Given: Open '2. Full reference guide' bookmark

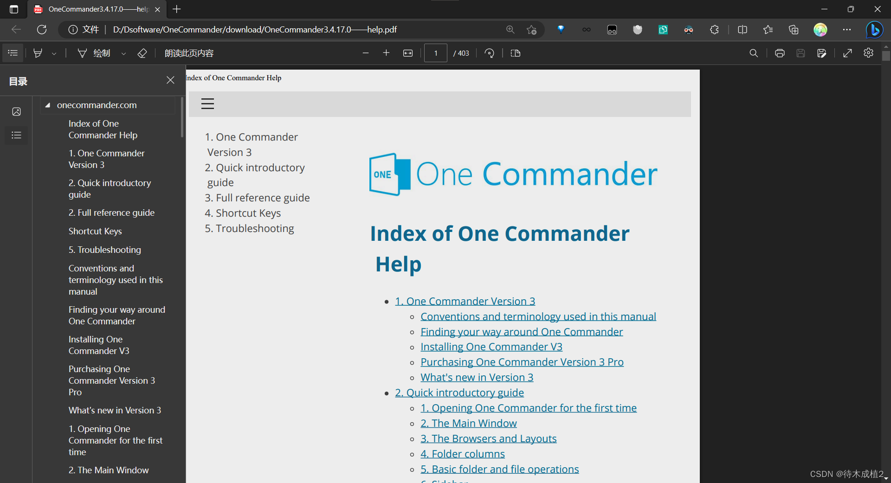Looking at the screenshot, I should tap(111, 213).
